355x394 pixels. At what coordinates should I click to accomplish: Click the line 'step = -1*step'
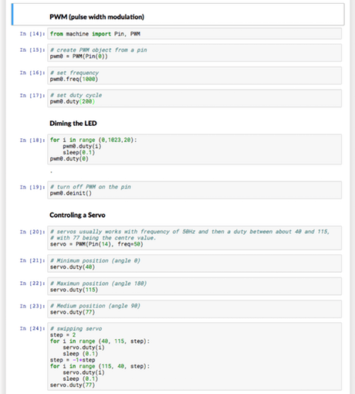(73, 360)
